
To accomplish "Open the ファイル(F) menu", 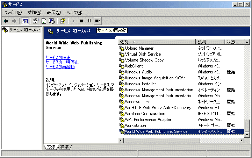I will point(13,13).
